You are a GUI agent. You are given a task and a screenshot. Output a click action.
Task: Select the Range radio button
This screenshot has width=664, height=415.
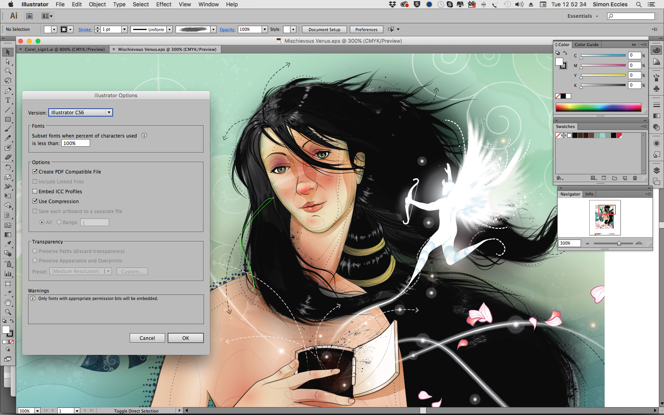point(59,222)
